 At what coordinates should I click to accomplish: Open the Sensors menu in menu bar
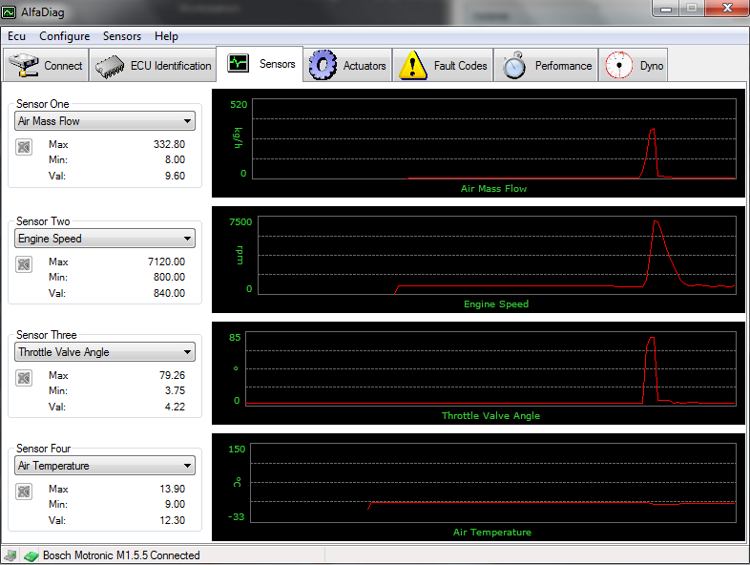pyautogui.click(x=121, y=36)
